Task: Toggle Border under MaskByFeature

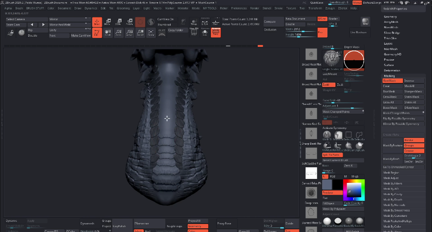Action: [x=414, y=140]
